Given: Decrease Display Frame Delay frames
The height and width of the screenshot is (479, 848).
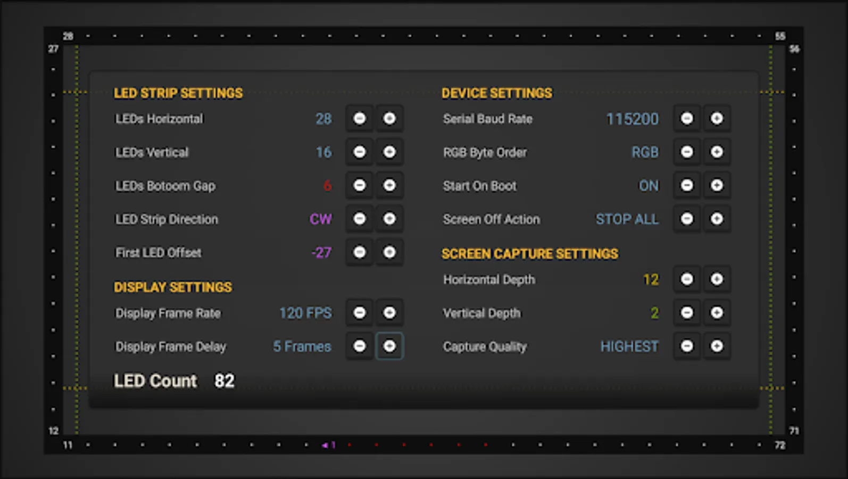Looking at the screenshot, I should point(360,346).
